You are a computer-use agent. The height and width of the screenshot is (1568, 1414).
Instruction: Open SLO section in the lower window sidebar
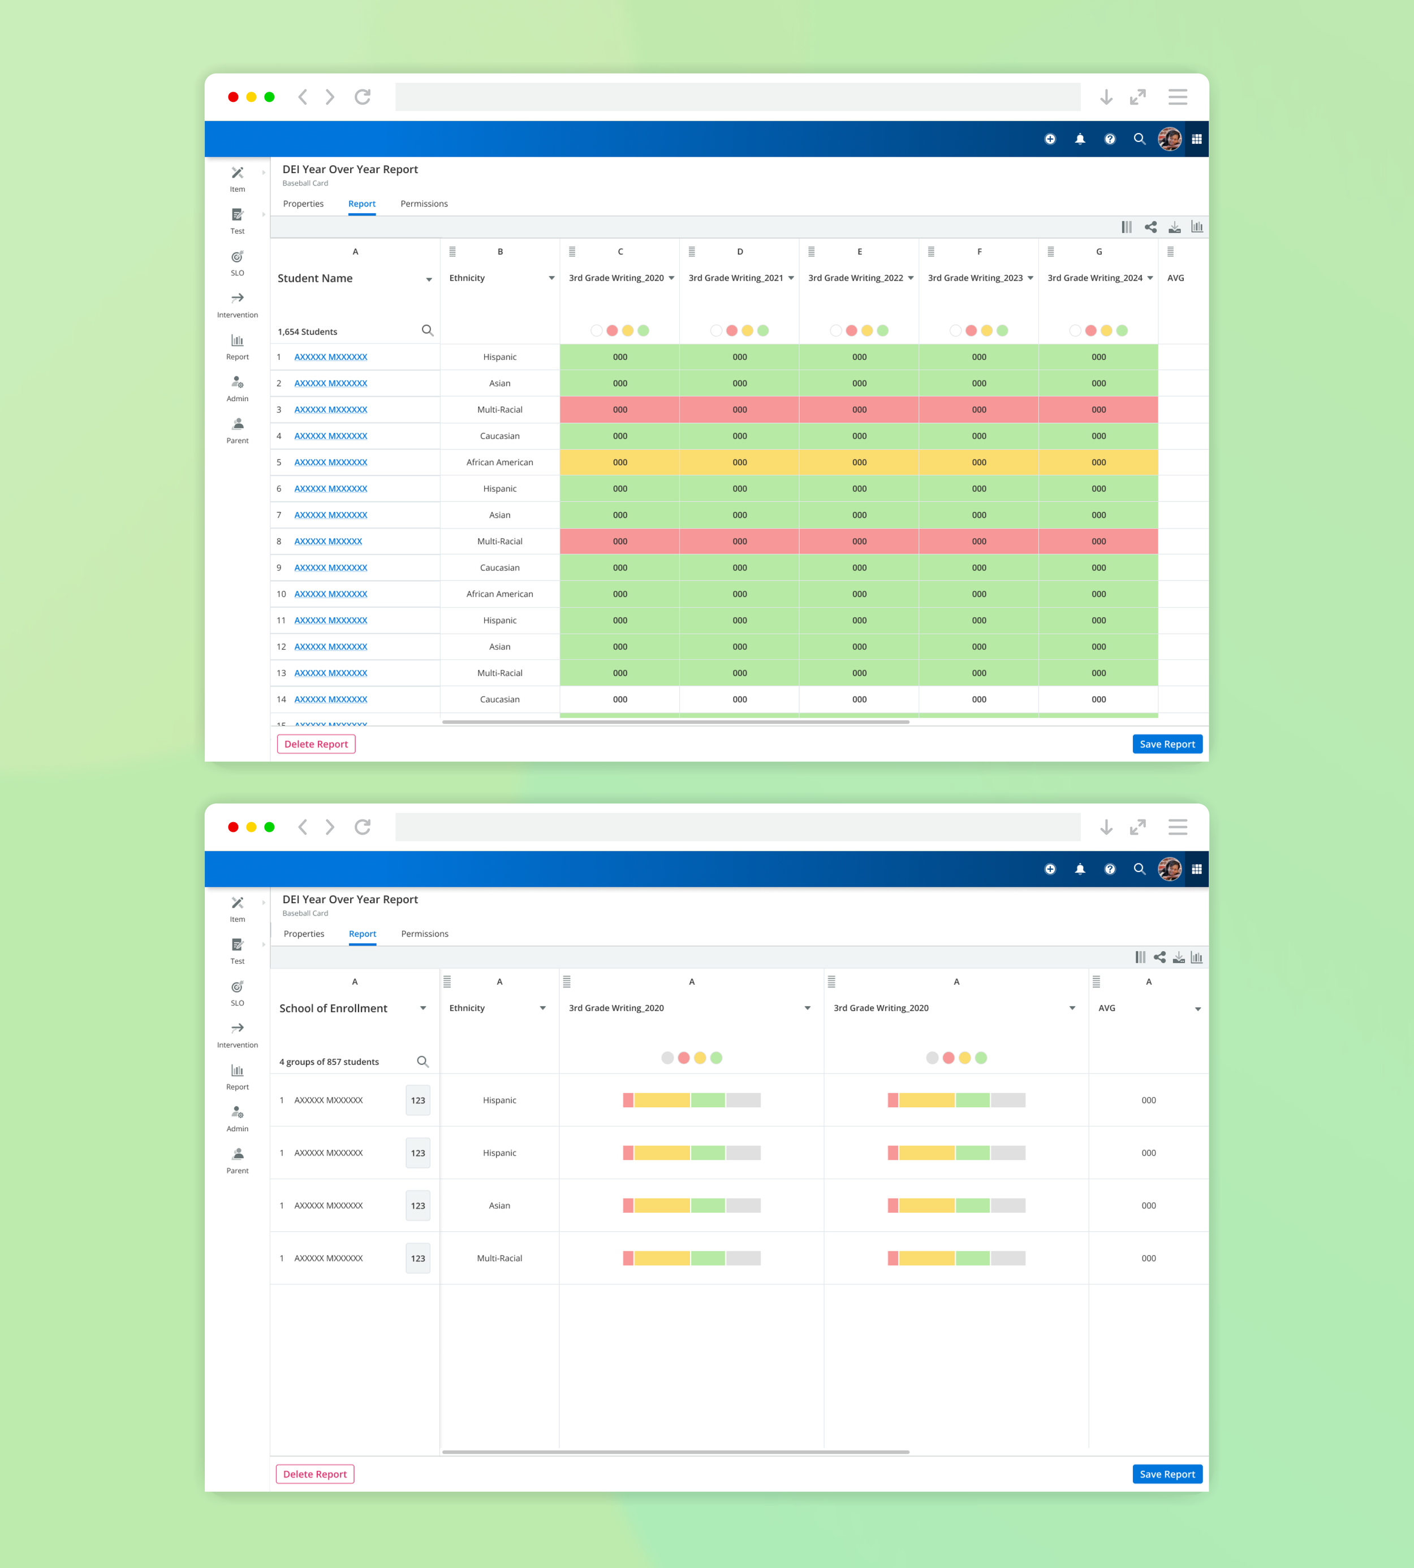(237, 992)
